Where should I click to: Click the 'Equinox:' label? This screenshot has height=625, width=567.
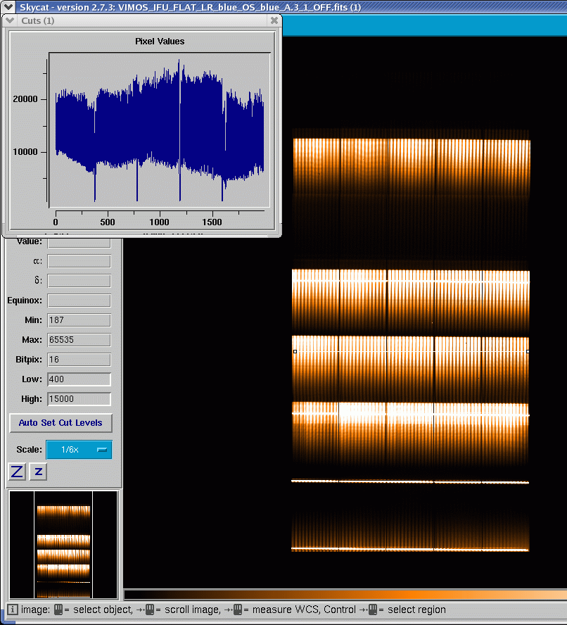point(25,301)
